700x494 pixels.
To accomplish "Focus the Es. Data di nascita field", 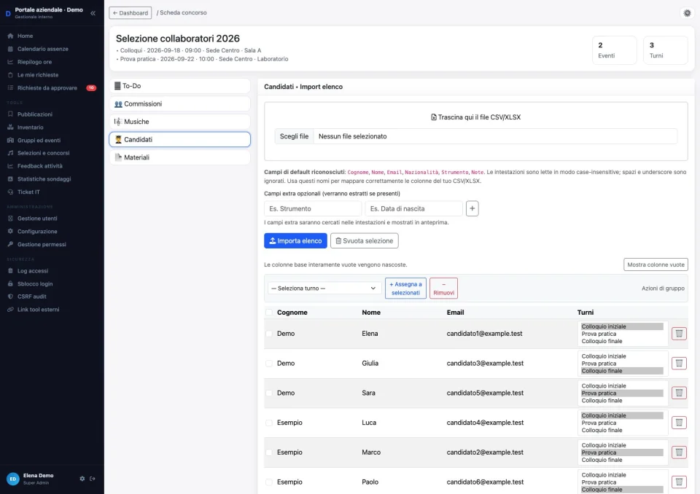I will (413, 208).
